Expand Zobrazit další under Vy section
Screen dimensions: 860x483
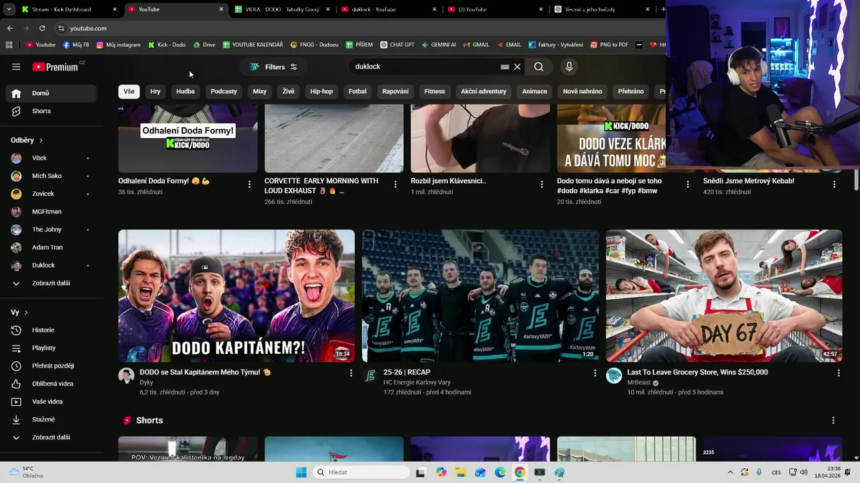(51, 437)
